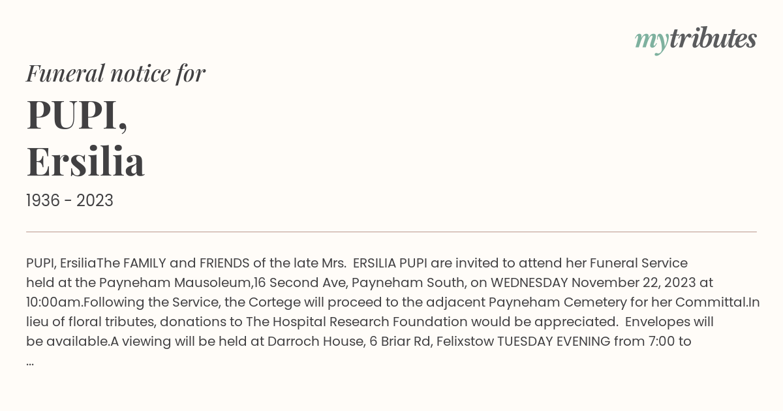Click "FAMILY and FRIENDS" in the notice
The height and width of the screenshot is (411, 783).
click(187, 263)
